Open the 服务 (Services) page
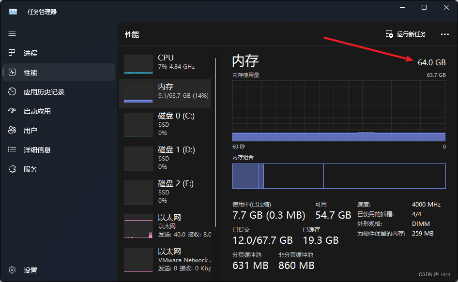 tap(29, 169)
